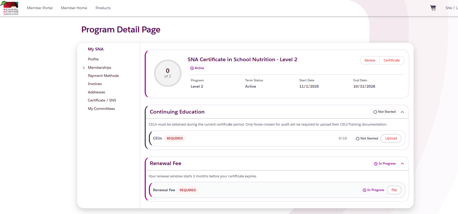Click the renewal window starts note
This screenshot has height=214, width=458.
[x=203, y=176]
